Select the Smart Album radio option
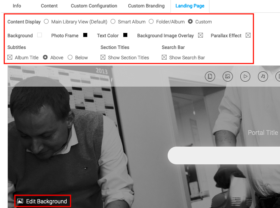This screenshot has width=280, height=208. pos(113,22)
